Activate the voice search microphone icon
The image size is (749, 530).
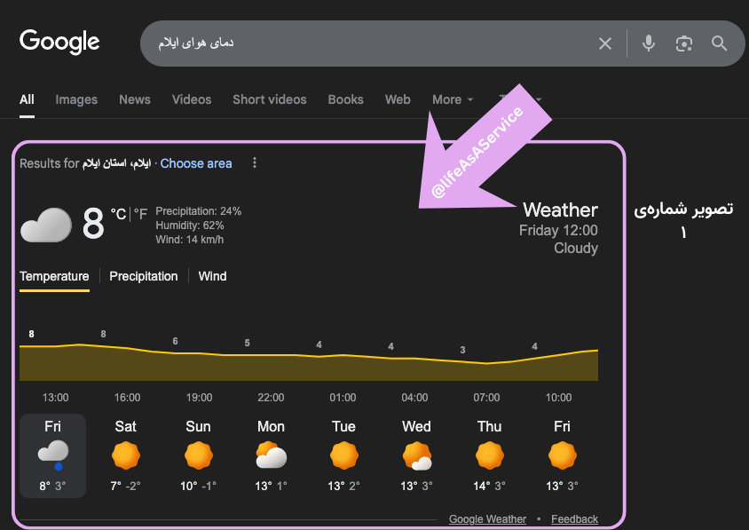pos(648,43)
